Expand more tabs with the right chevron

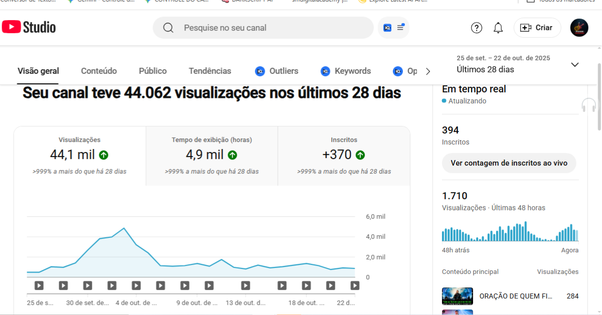428,71
